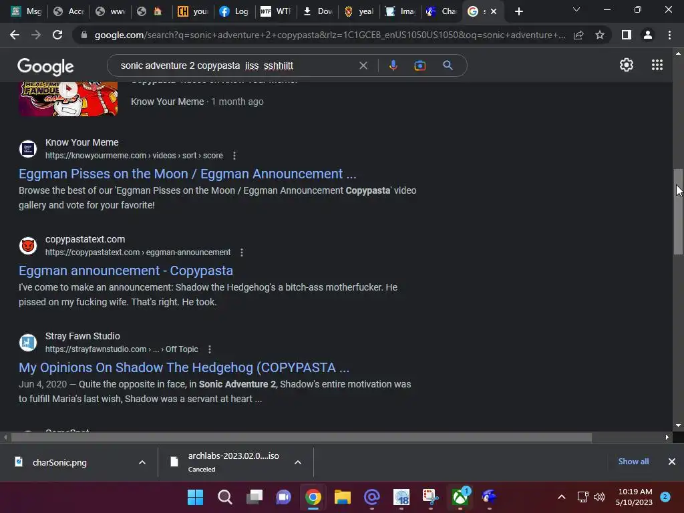684x513 pixels.
Task: Open more options for Know Your Meme result
Action: [234, 156]
